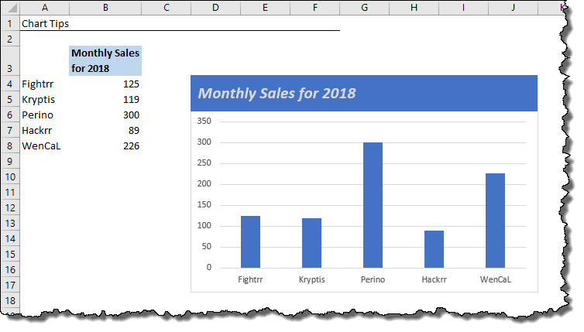Select row 10 header

click(9, 177)
